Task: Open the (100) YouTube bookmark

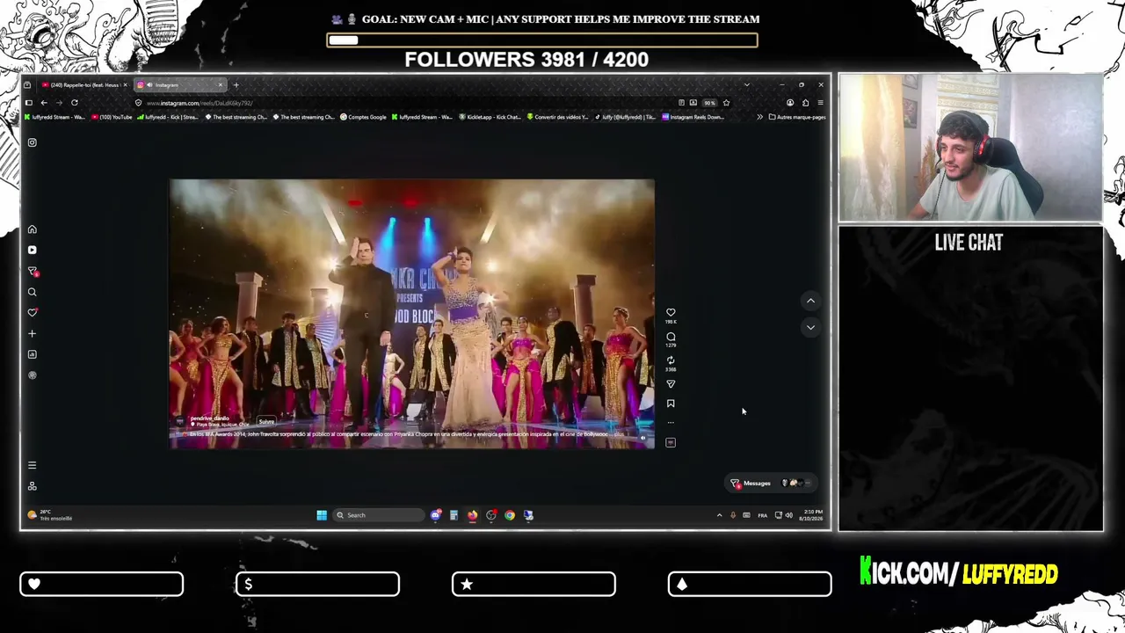Action: (x=112, y=117)
